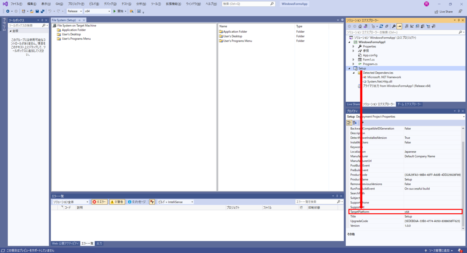Click the 説明 column header in error list

151,208
